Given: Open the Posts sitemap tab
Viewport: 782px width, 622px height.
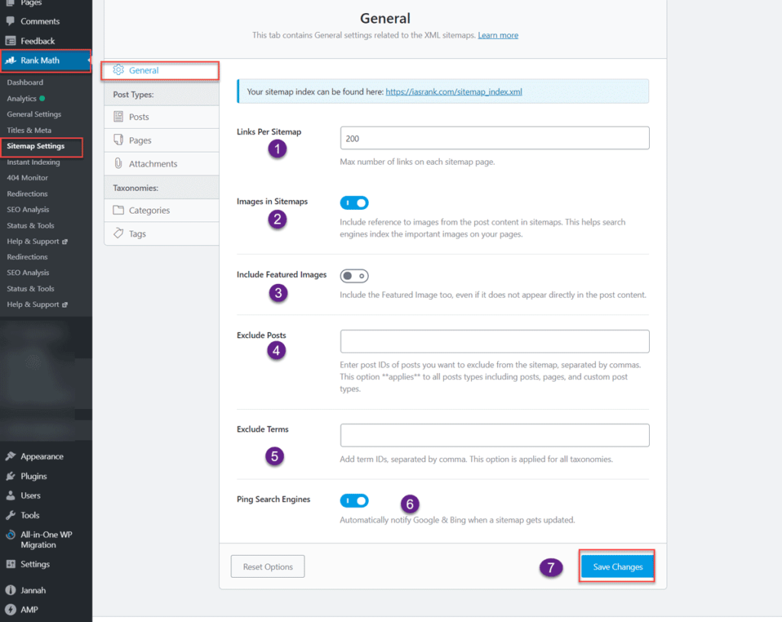Looking at the screenshot, I should [x=162, y=117].
